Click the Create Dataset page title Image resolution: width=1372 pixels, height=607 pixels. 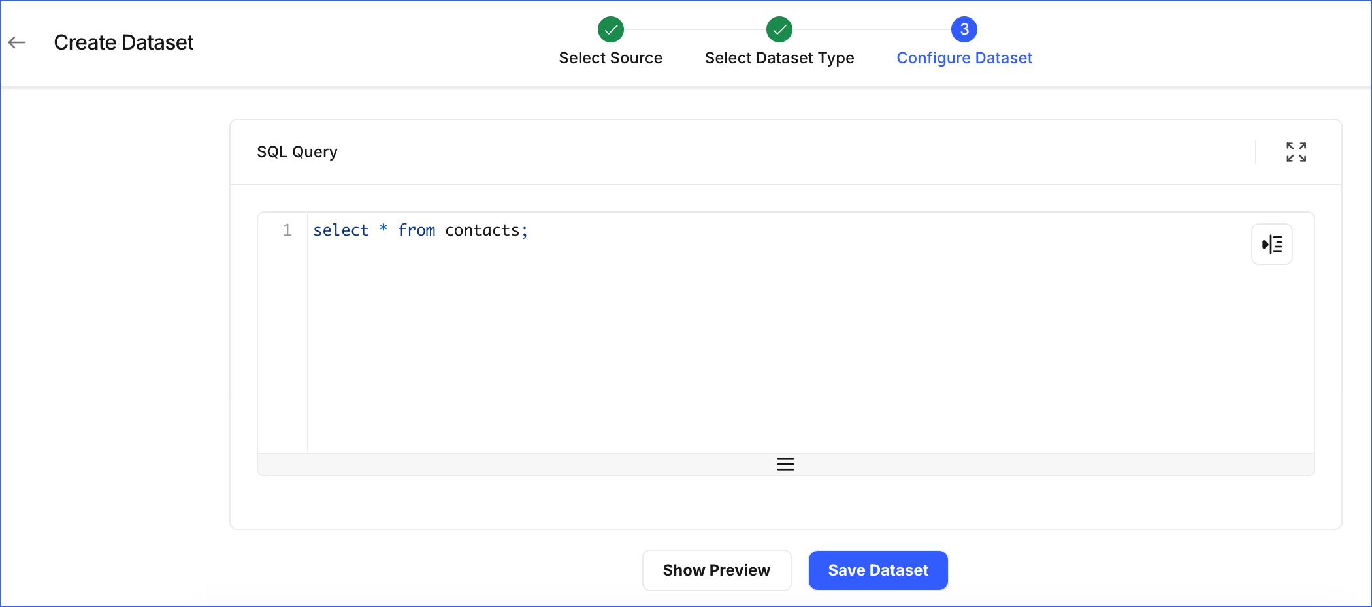(x=123, y=42)
